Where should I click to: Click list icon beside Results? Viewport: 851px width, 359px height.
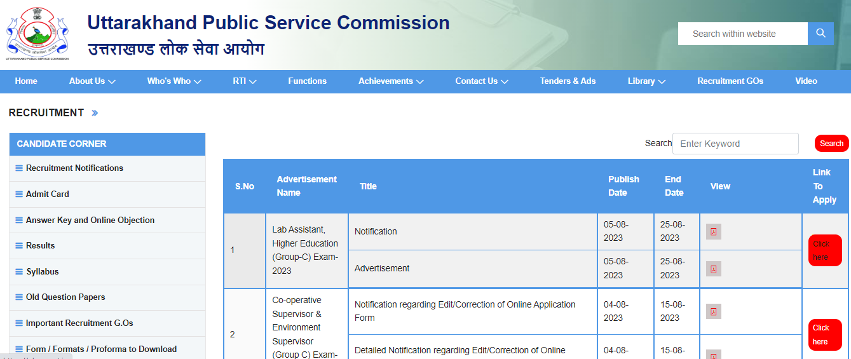point(19,246)
